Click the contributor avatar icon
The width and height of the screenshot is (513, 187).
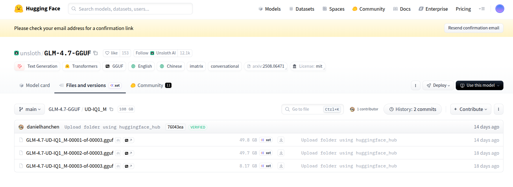pos(352,109)
